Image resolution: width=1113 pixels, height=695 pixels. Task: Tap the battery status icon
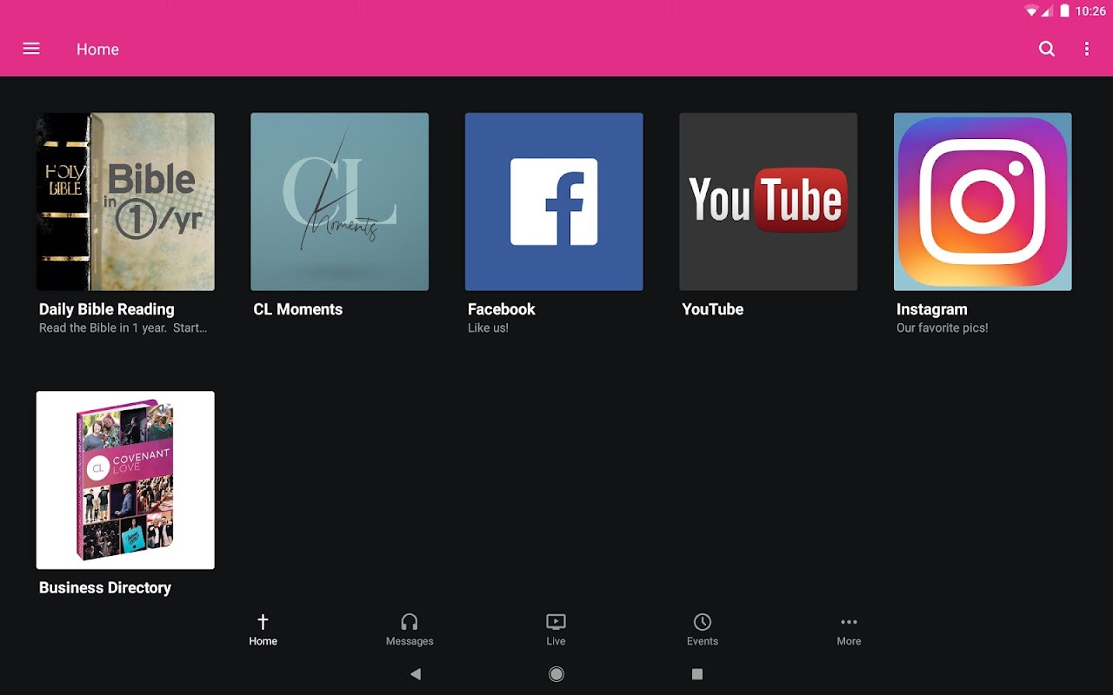click(x=1064, y=11)
